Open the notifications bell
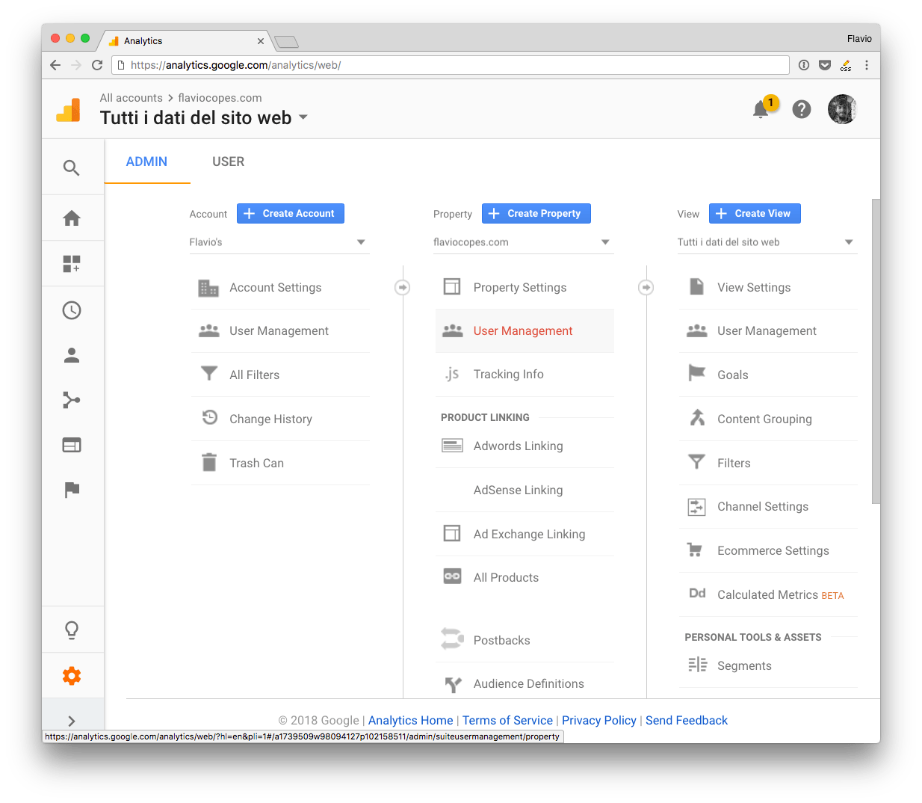 761,109
